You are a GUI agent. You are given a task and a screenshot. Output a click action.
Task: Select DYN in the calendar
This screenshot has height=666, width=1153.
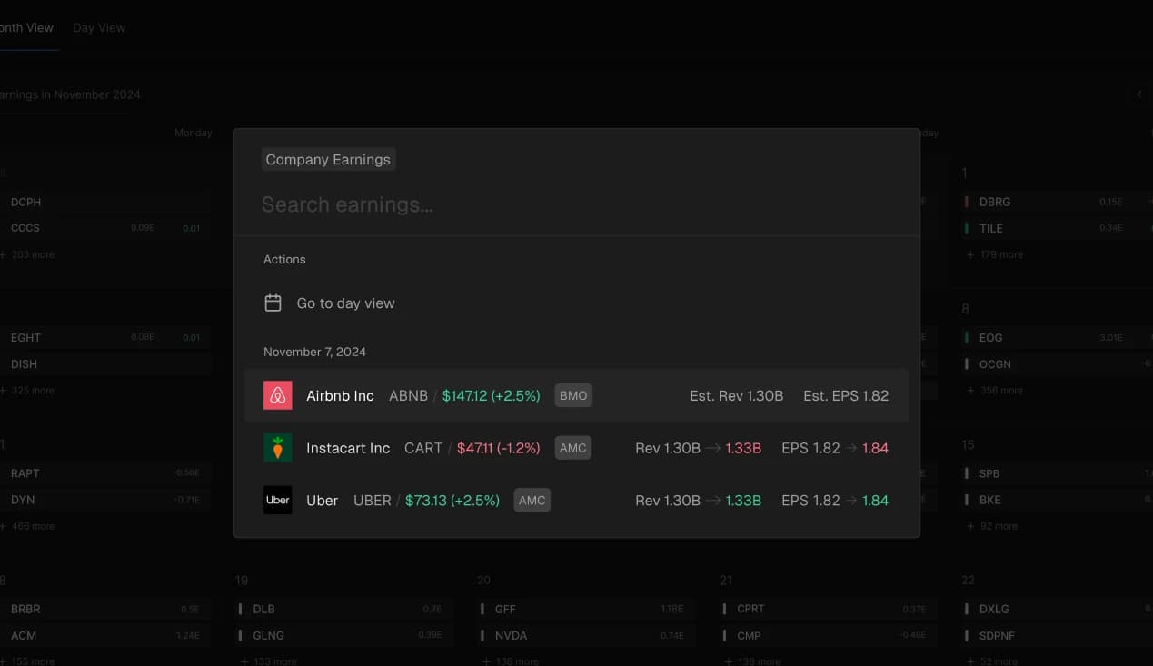(105, 500)
